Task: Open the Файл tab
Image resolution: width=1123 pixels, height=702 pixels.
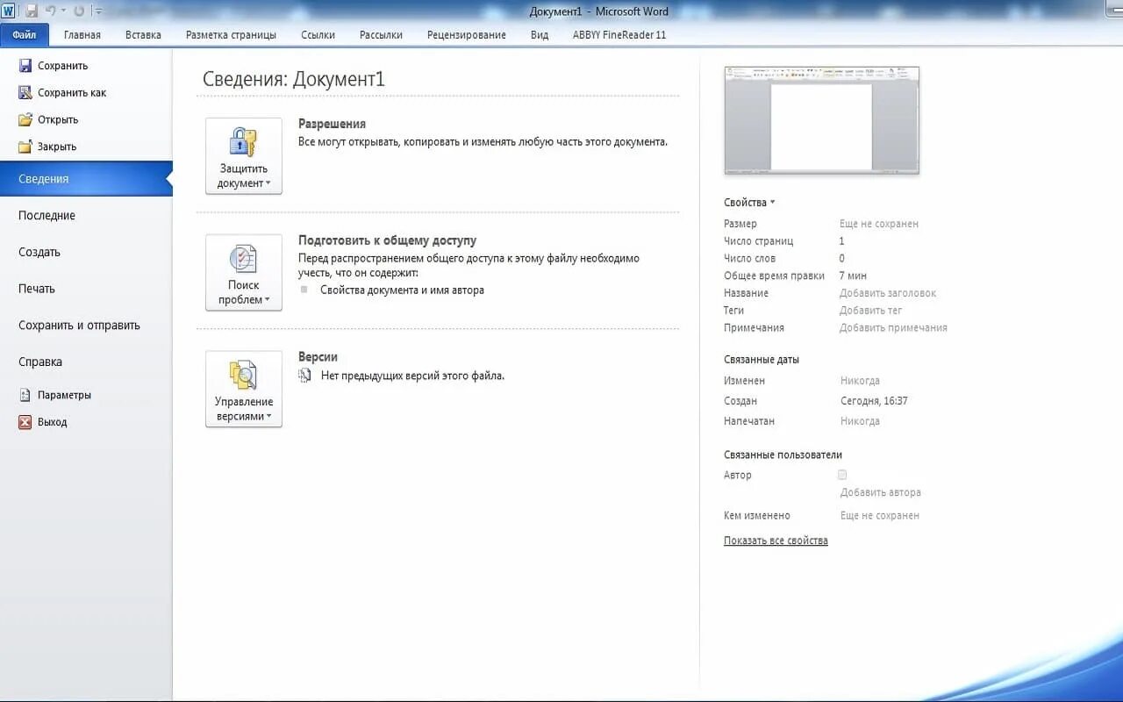Action: (25, 35)
